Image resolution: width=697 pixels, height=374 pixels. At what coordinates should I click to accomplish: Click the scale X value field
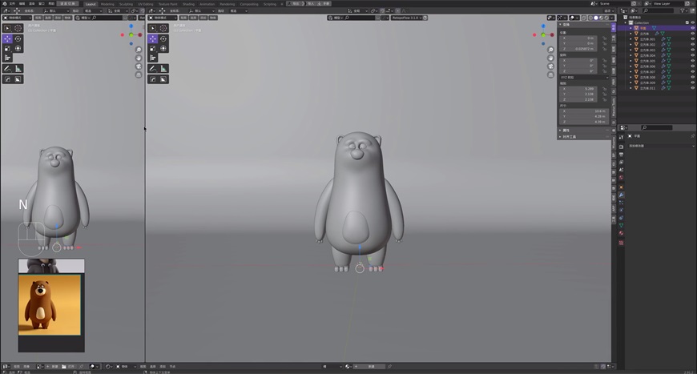tap(578, 89)
